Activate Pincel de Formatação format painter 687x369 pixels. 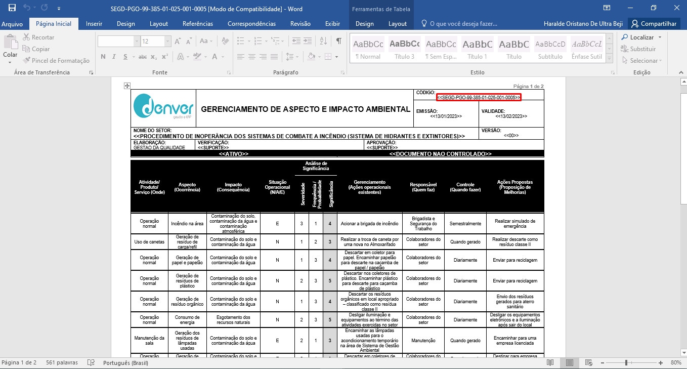(x=56, y=61)
